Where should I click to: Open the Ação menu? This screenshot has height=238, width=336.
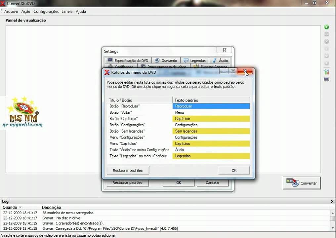26,12
